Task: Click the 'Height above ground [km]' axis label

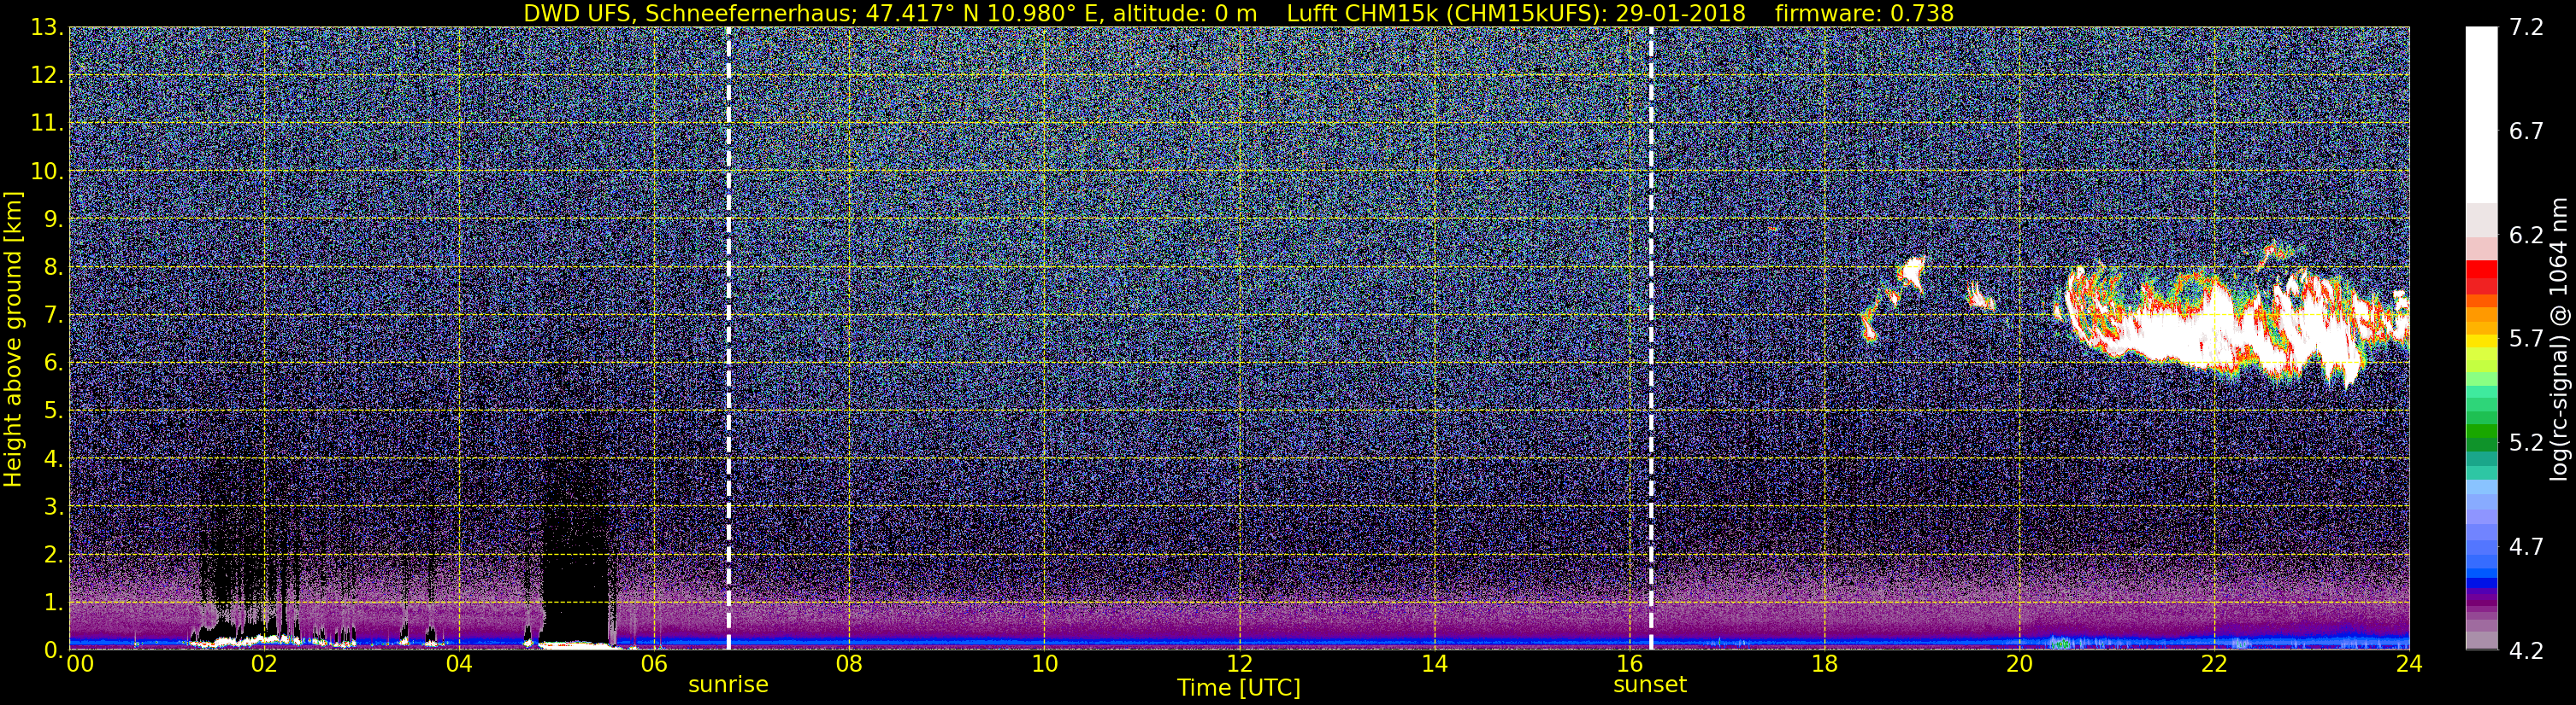Action: tap(13, 337)
